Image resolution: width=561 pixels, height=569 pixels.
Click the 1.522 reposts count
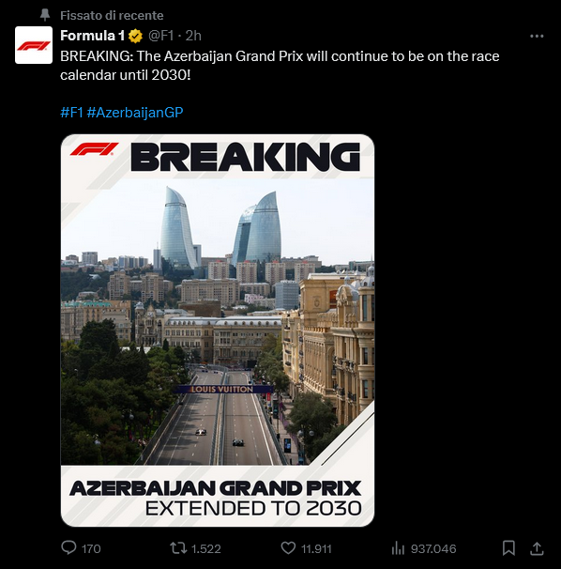205,548
